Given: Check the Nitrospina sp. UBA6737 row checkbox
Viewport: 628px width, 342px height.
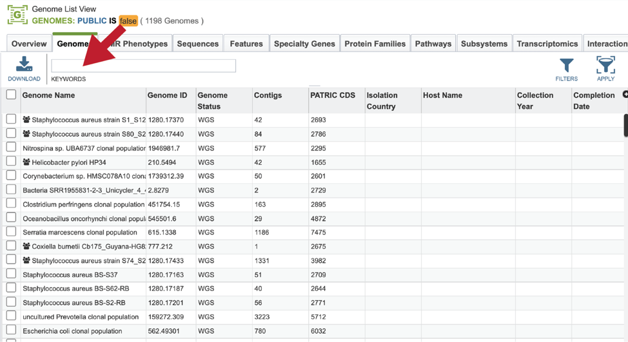Looking at the screenshot, I should (x=11, y=147).
